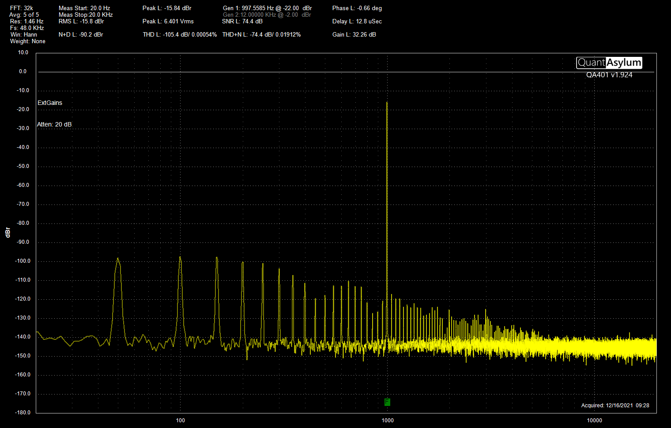Click the green F frequency marker
The image size is (671, 428).
[387, 402]
